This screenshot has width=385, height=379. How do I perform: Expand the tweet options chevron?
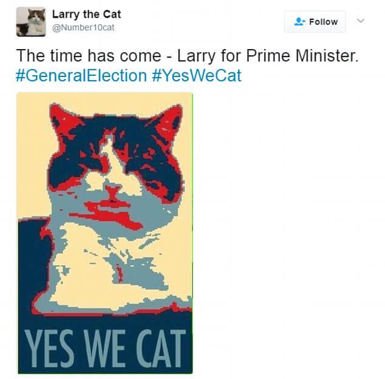(x=360, y=21)
